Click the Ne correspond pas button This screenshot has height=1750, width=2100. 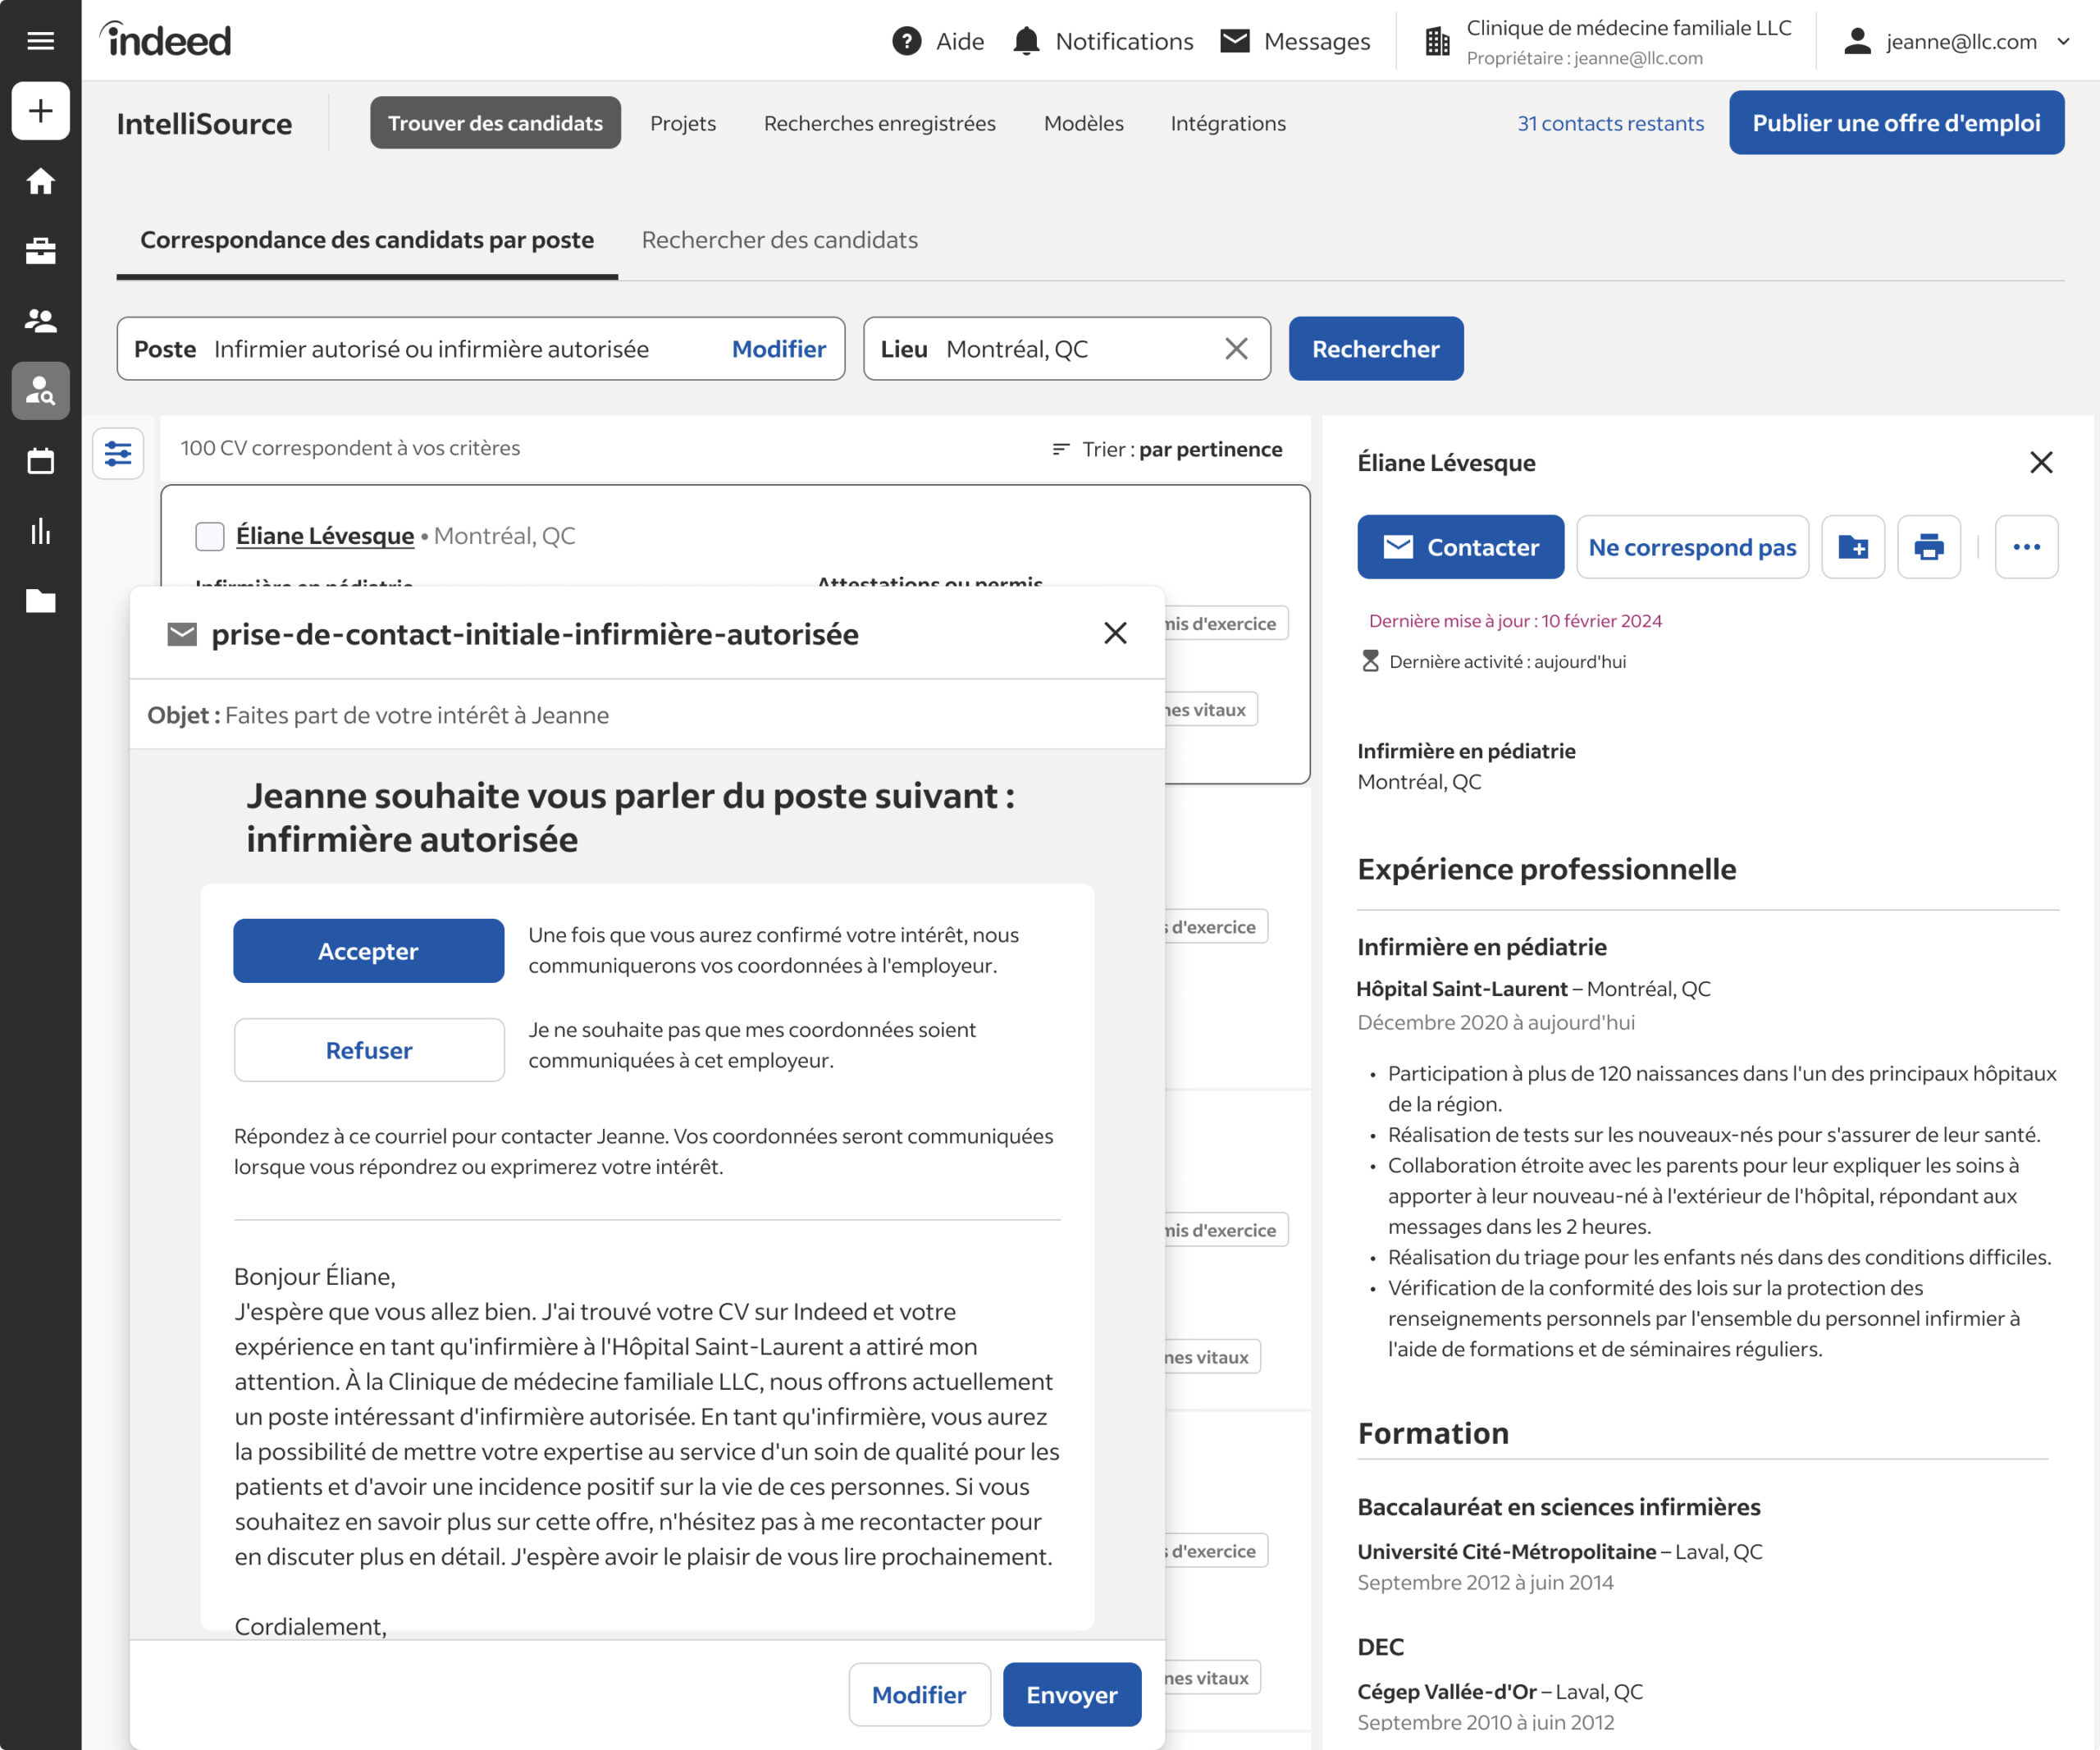click(x=1692, y=547)
